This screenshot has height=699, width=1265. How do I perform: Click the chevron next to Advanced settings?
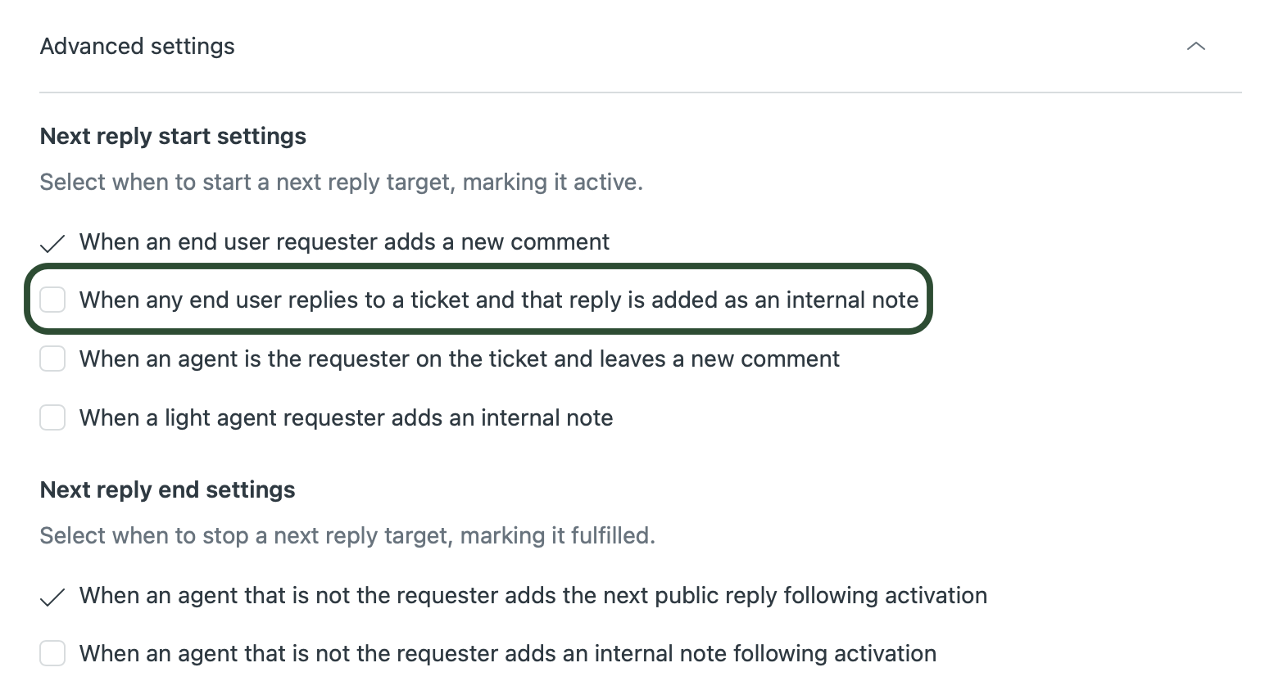click(1196, 47)
